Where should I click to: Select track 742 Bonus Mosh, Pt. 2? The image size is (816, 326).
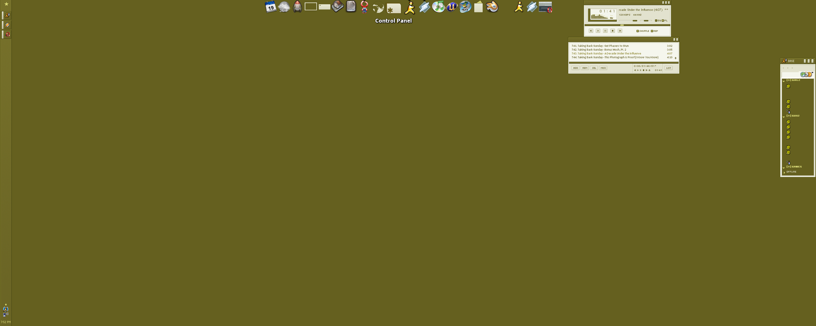tap(622, 50)
